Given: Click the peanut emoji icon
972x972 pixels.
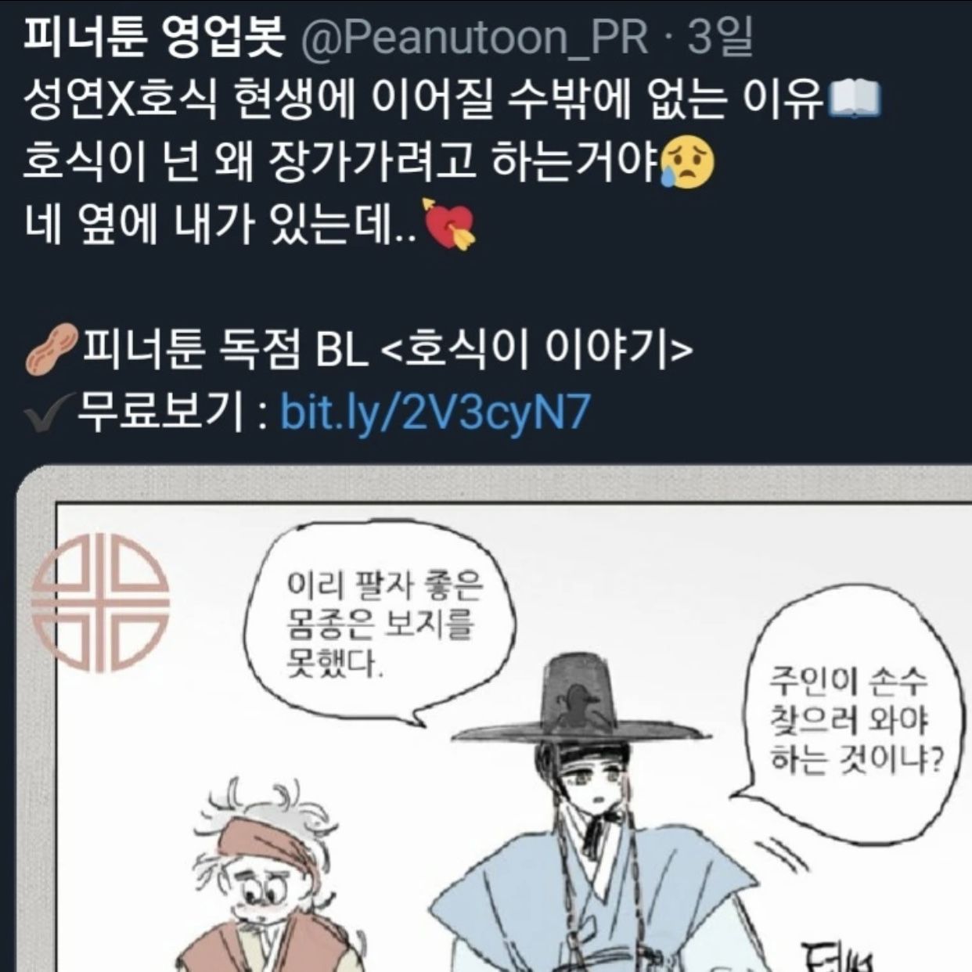Looking at the screenshot, I should coord(52,350).
